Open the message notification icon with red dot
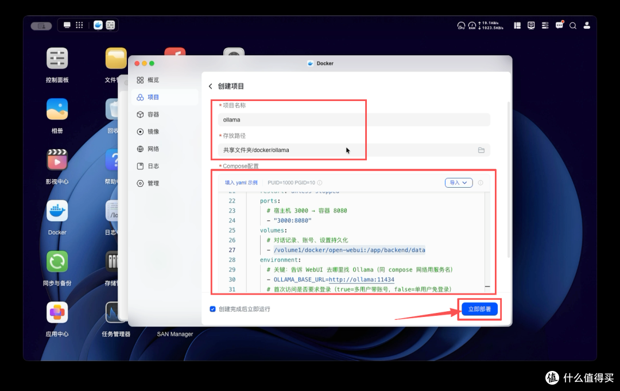Viewport: 620px width, 391px height. (x=559, y=25)
